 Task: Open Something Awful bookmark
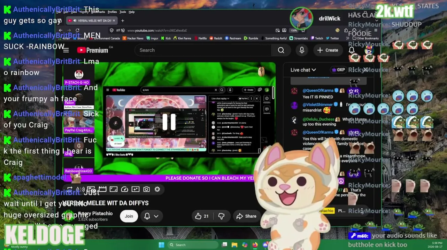click(274, 38)
